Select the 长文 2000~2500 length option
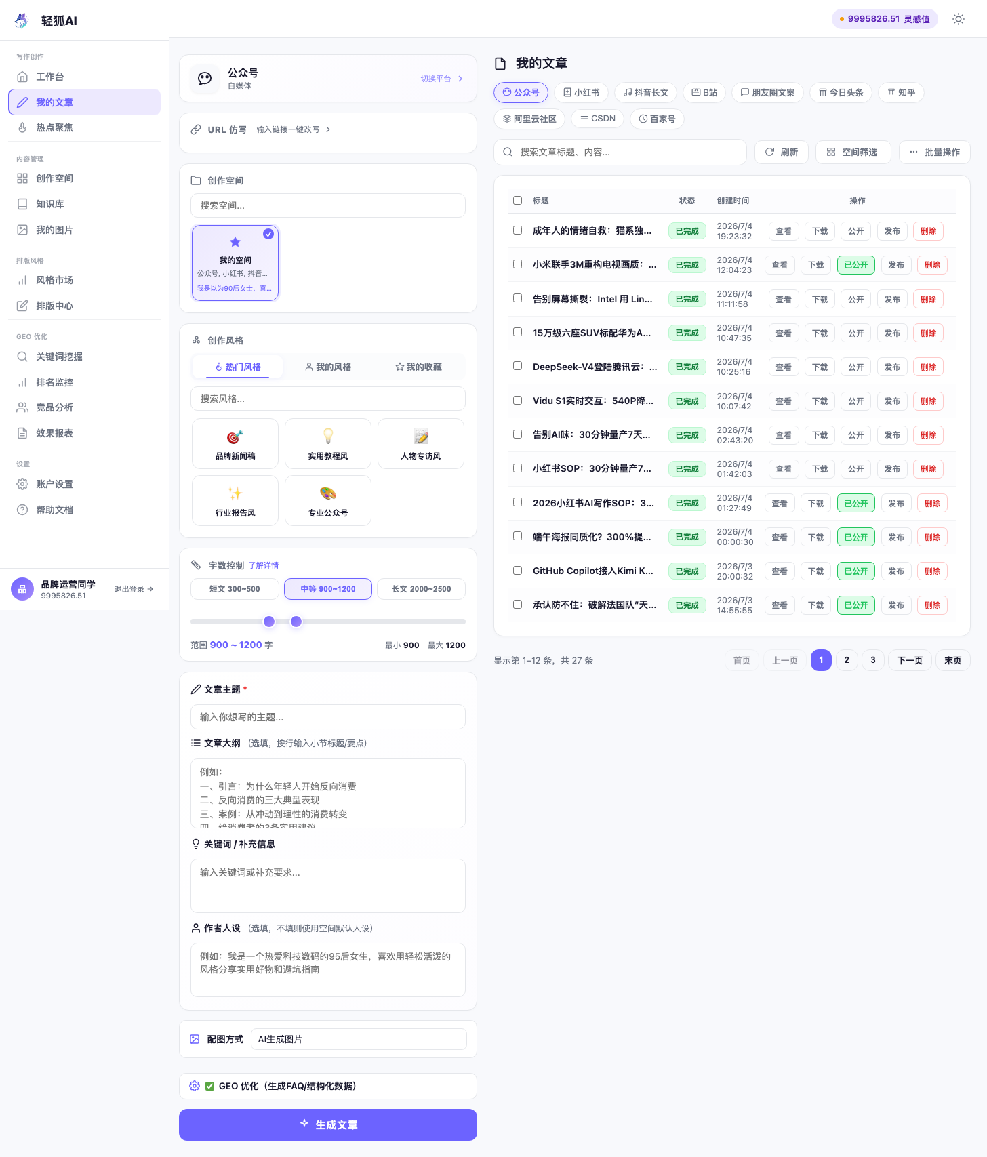Viewport: 987px width, 1157px height. [x=421, y=589]
